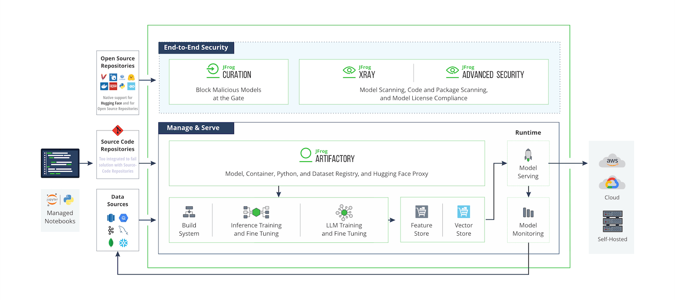
Task: Click the Feature Store label
Action: [x=422, y=229]
